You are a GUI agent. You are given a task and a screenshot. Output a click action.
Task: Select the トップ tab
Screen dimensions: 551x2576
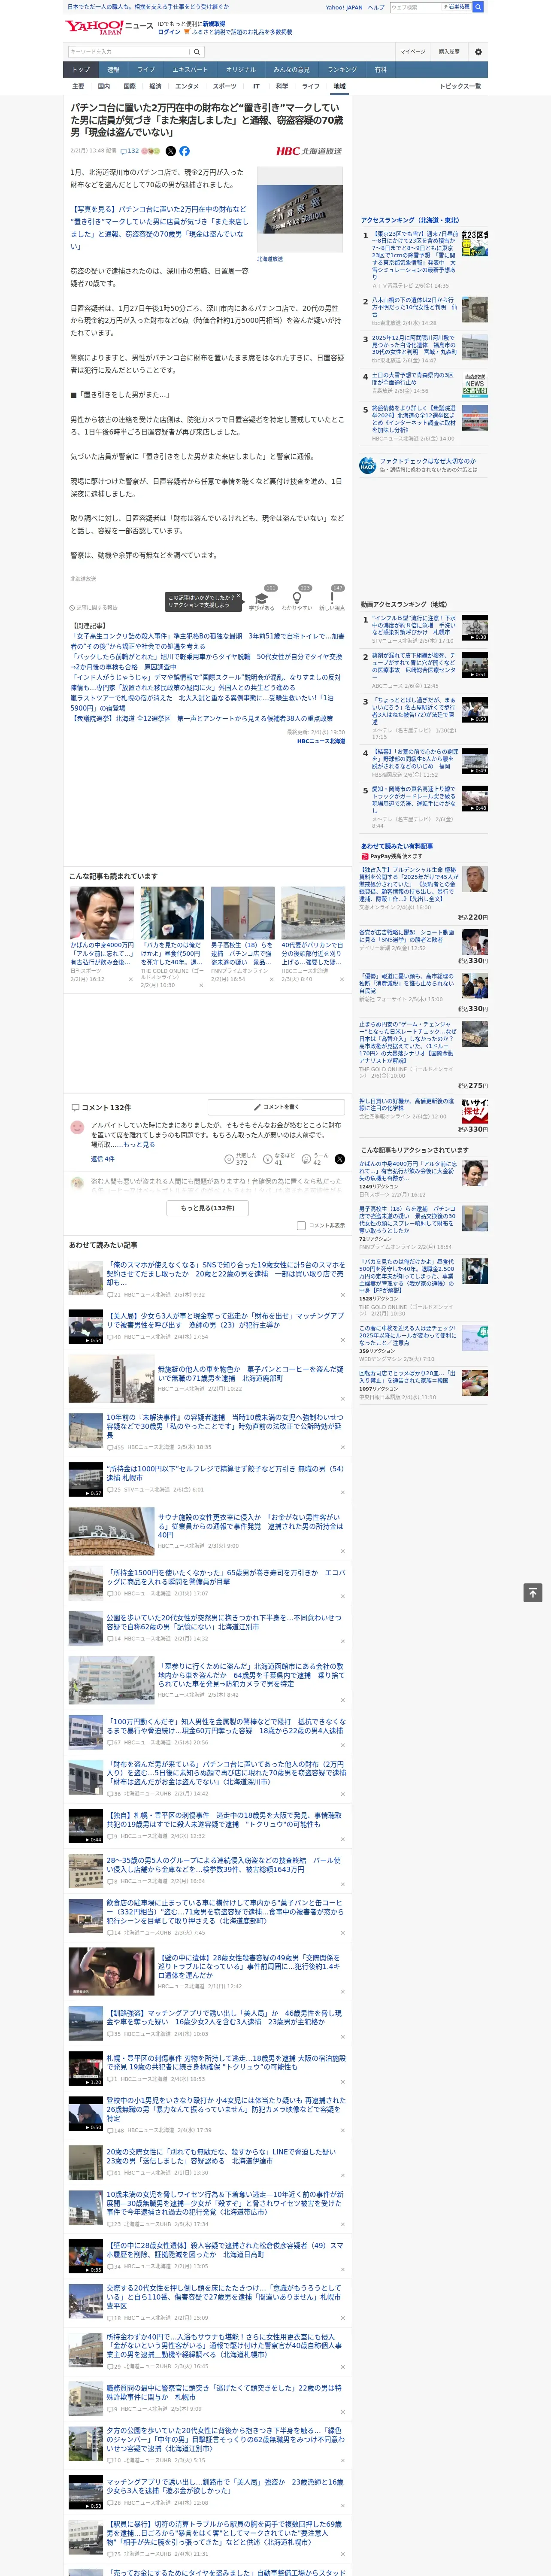pyautogui.click(x=81, y=70)
